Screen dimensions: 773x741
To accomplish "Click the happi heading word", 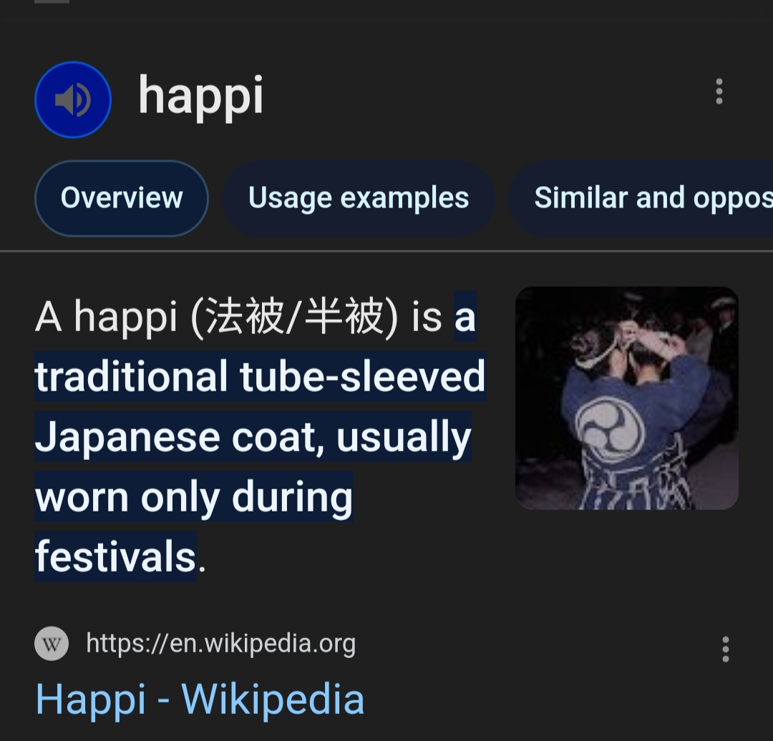I will click(x=200, y=97).
